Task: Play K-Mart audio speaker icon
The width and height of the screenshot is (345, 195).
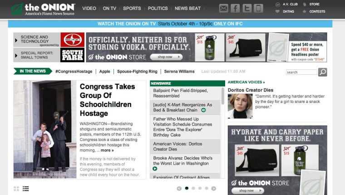Action: (203, 110)
